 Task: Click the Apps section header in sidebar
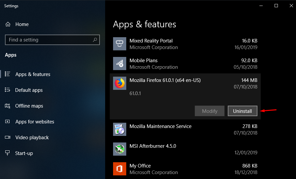(x=11, y=55)
